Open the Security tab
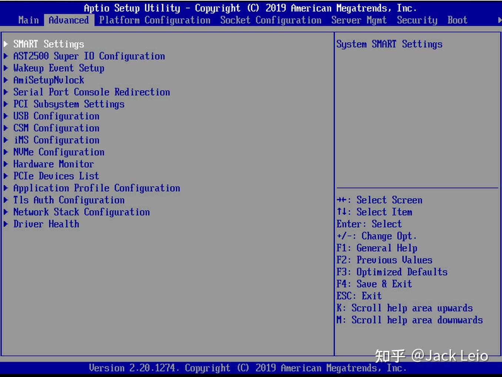 (x=417, y=20)
